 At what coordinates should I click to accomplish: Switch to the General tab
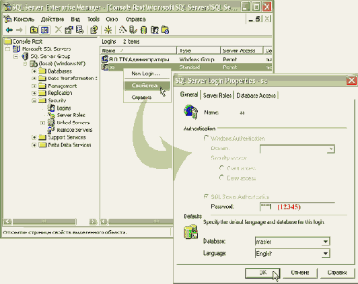click(x=189, y=94)
